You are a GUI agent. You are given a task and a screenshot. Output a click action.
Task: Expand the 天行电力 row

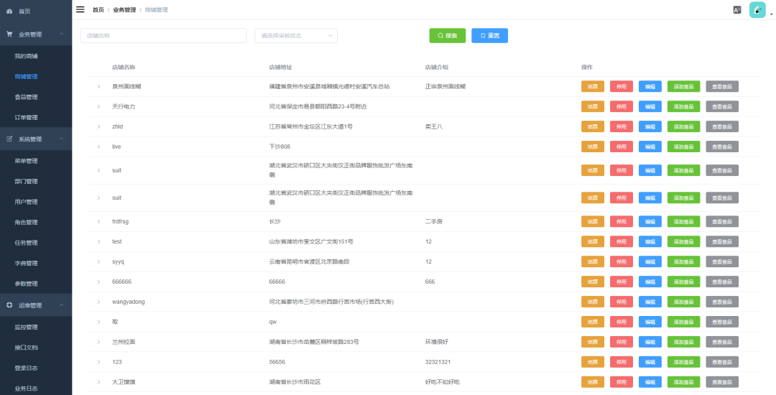coord(98,107)
